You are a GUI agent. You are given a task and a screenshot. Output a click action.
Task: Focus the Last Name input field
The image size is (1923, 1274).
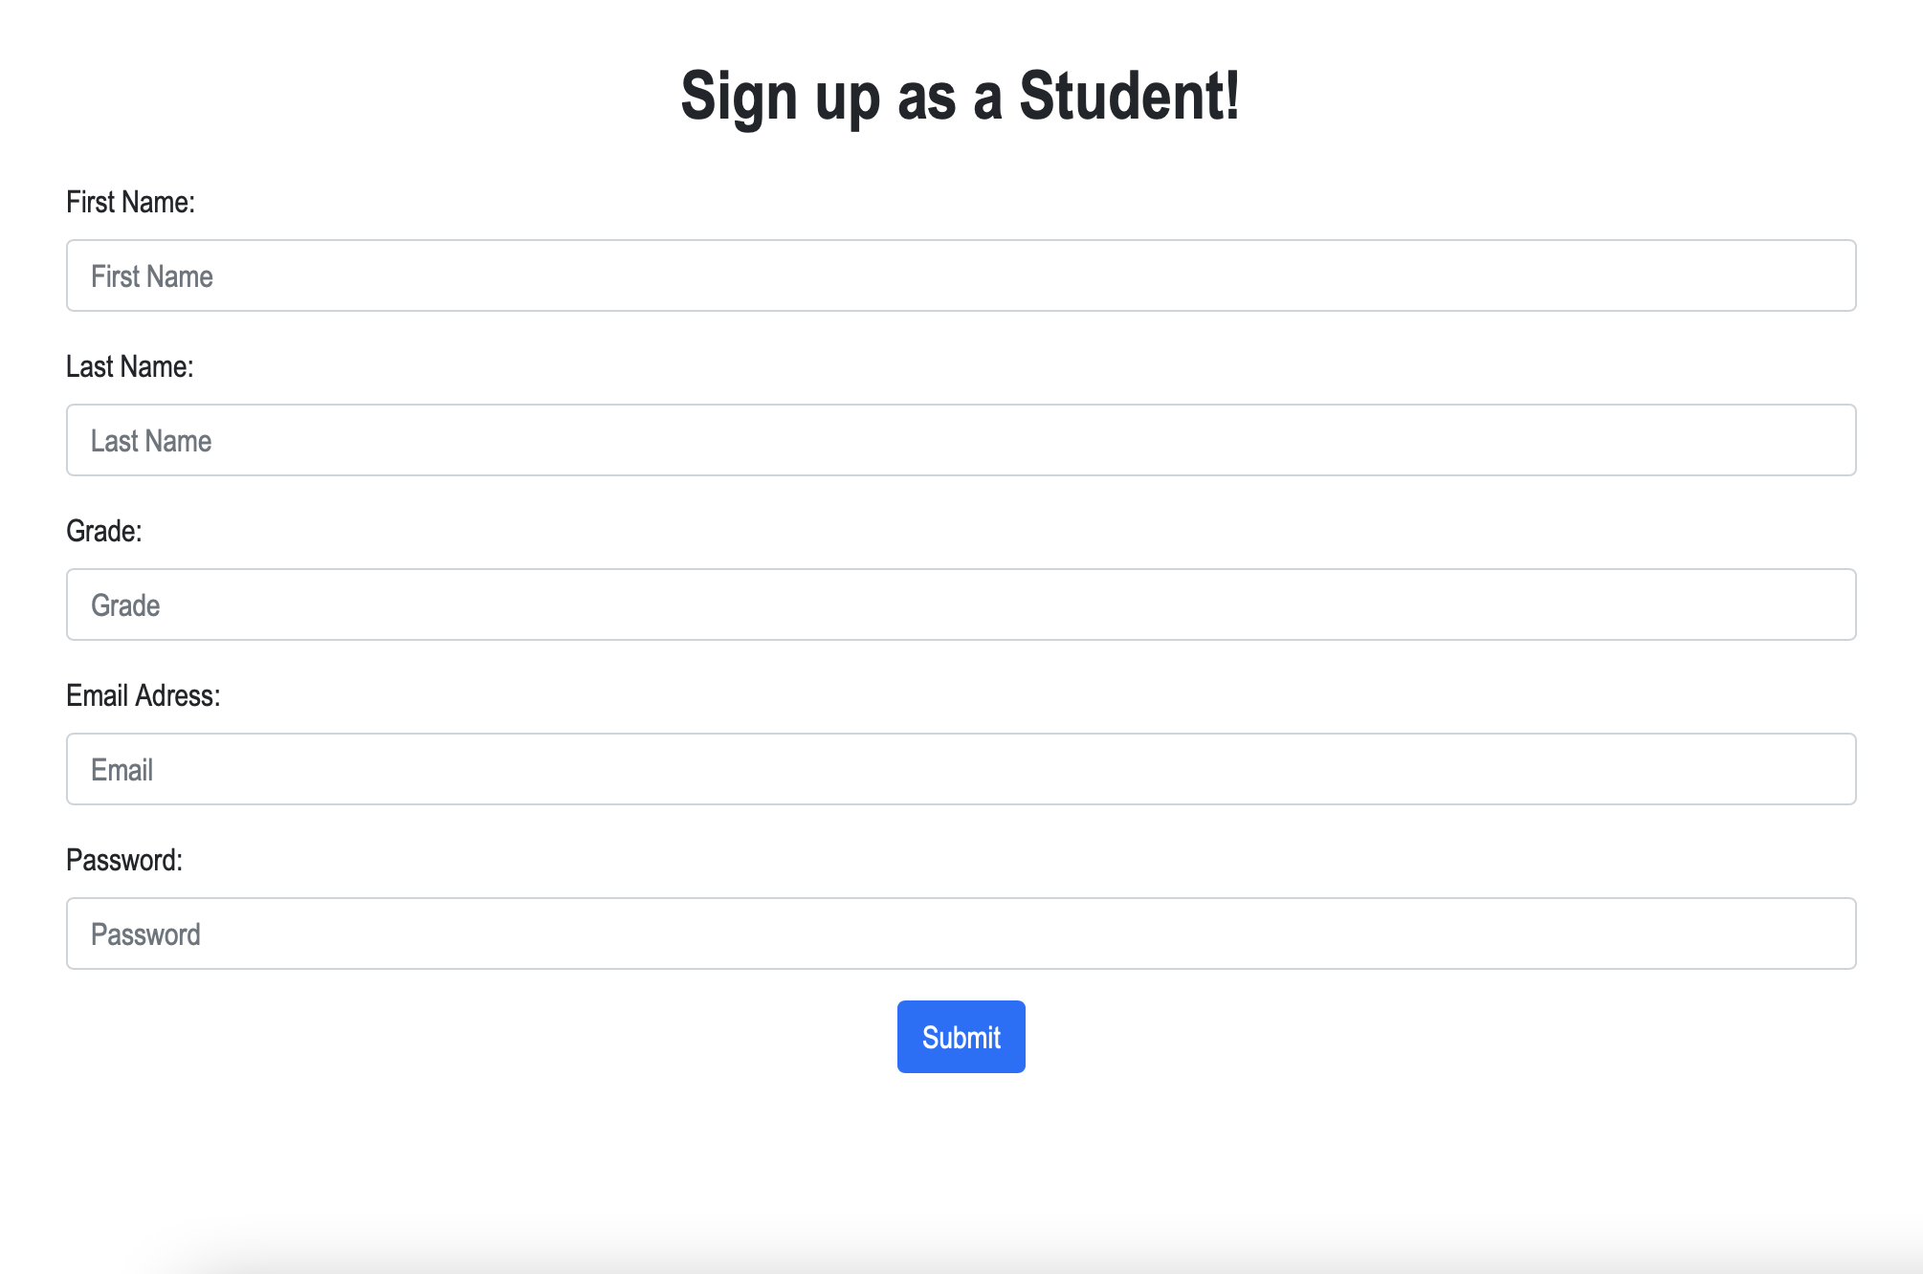point(961,440)
